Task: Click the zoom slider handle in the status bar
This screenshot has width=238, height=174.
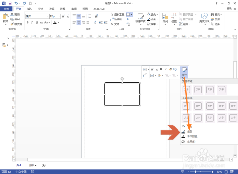Action: 195,172
